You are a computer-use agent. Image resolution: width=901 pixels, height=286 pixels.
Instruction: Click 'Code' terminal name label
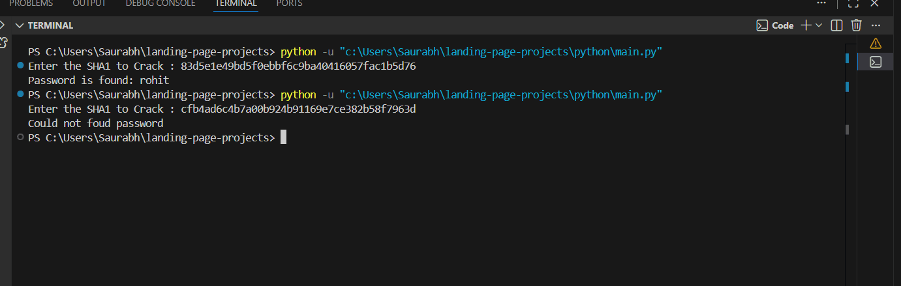click(783, 25)
